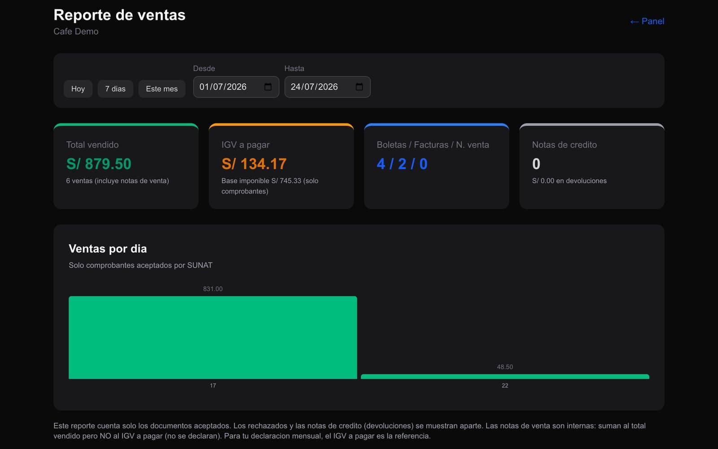Click the green bar for day 17

[x=213, y=337]
